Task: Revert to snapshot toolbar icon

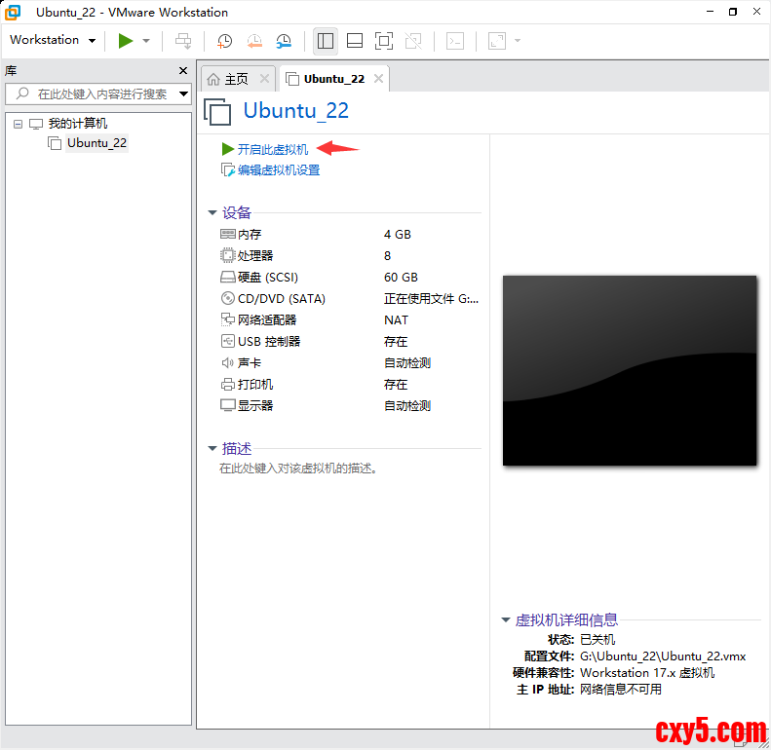Action: coord(254,41)
